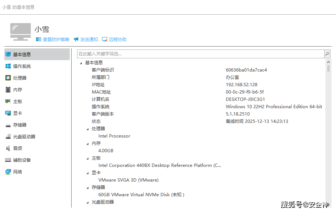Click the 发送通知 link
The width and height of the screenshot is (336, 212).
click(x=89, y=40)
